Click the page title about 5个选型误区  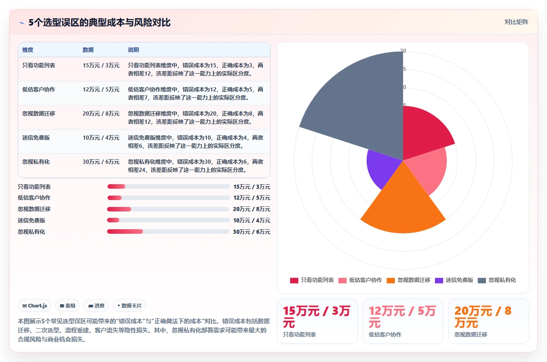100,22
